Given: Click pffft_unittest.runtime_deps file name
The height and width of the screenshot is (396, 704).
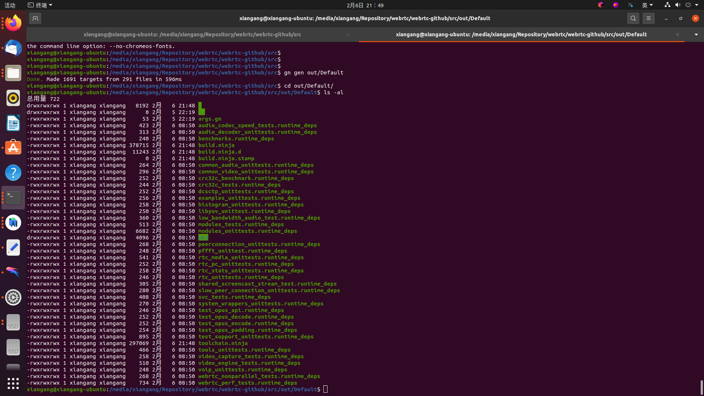Looking at the screenshot, I should pos(243,251).
